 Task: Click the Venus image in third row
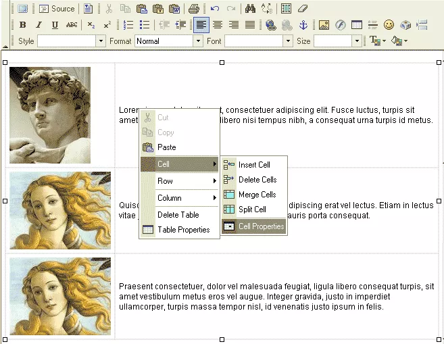pos(60,296)
